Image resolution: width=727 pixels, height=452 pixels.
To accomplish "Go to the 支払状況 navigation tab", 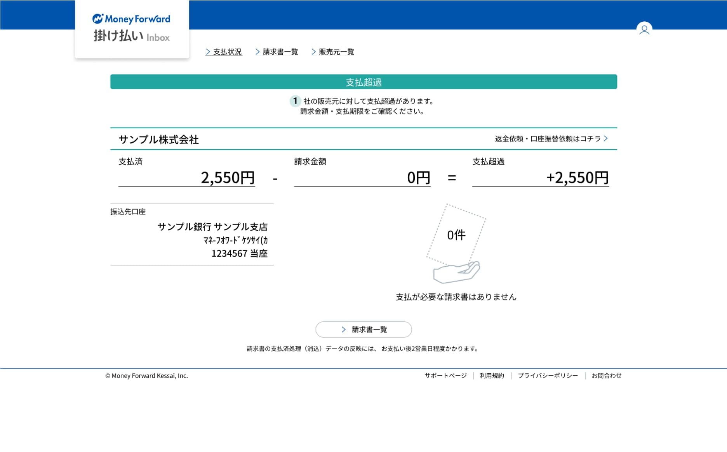I will (224, 52).
